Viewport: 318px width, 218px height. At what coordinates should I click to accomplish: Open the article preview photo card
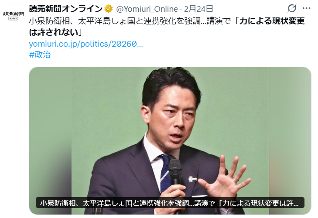tap(170, 140)
